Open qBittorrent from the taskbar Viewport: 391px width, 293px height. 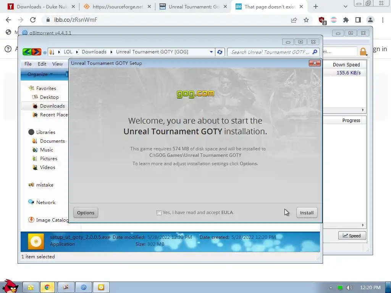tap(84, 287)
